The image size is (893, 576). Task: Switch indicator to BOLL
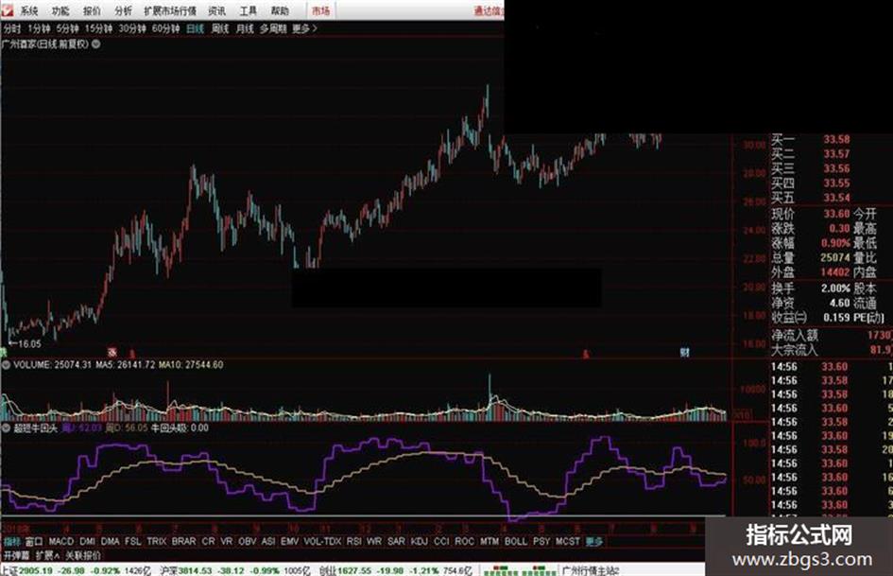pyautogui.click(x=516, y=542)
